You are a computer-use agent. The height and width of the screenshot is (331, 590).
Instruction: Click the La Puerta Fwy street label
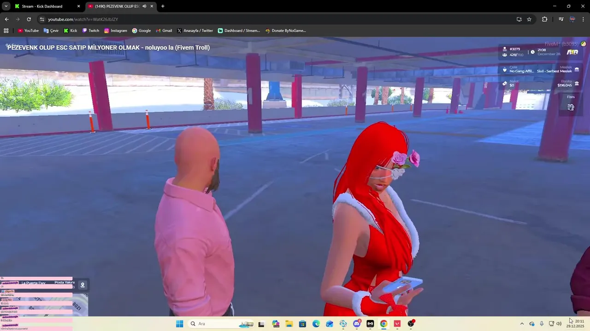[33, 283]
